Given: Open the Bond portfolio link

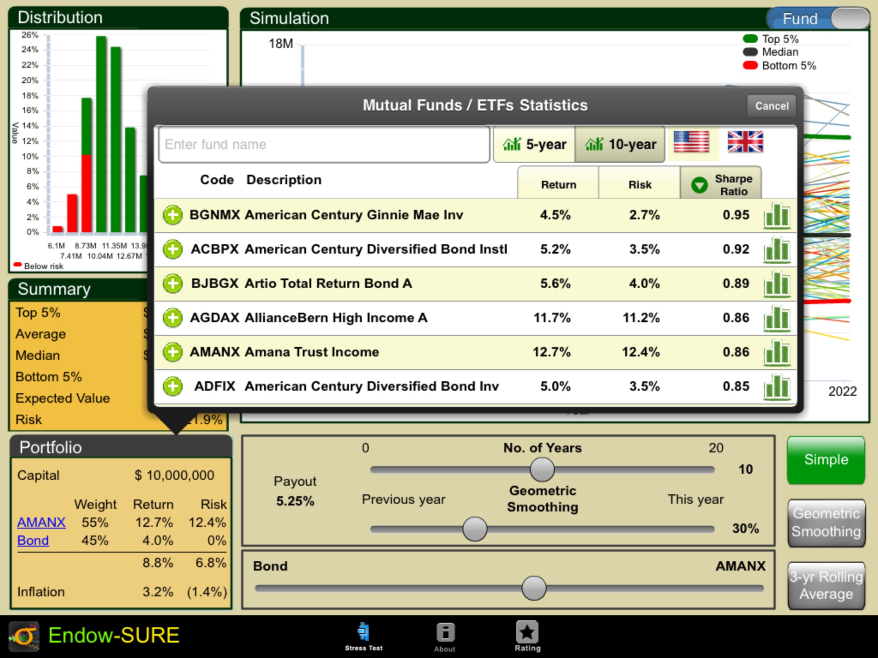Looking at the screenshot, I should (33, 541).
